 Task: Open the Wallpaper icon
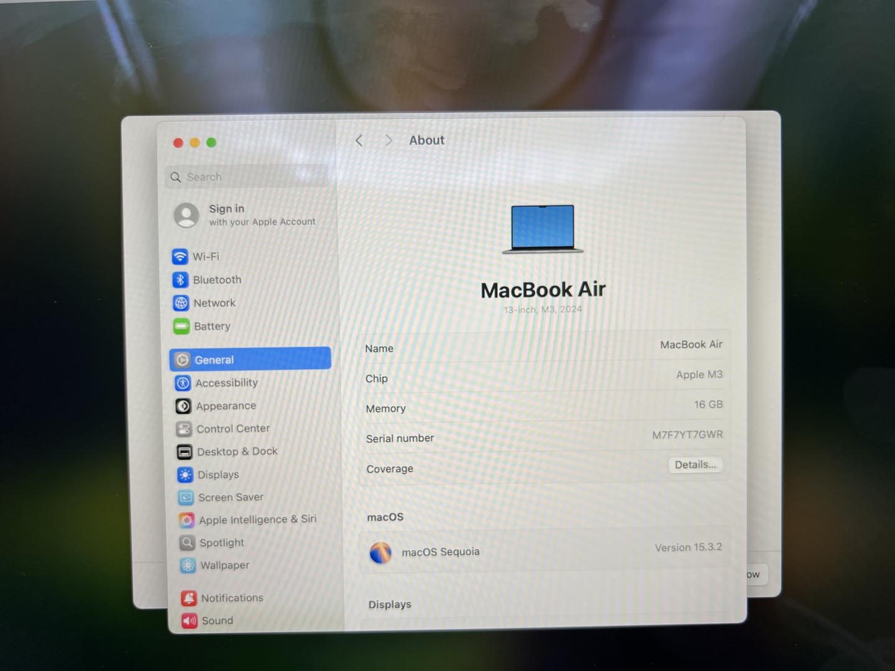[x=188, y=565]
